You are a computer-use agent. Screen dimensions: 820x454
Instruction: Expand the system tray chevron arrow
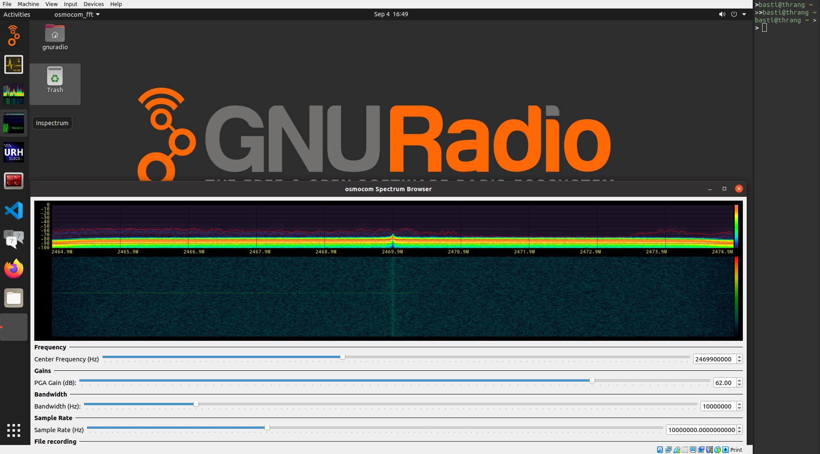[x=744, y=14]
